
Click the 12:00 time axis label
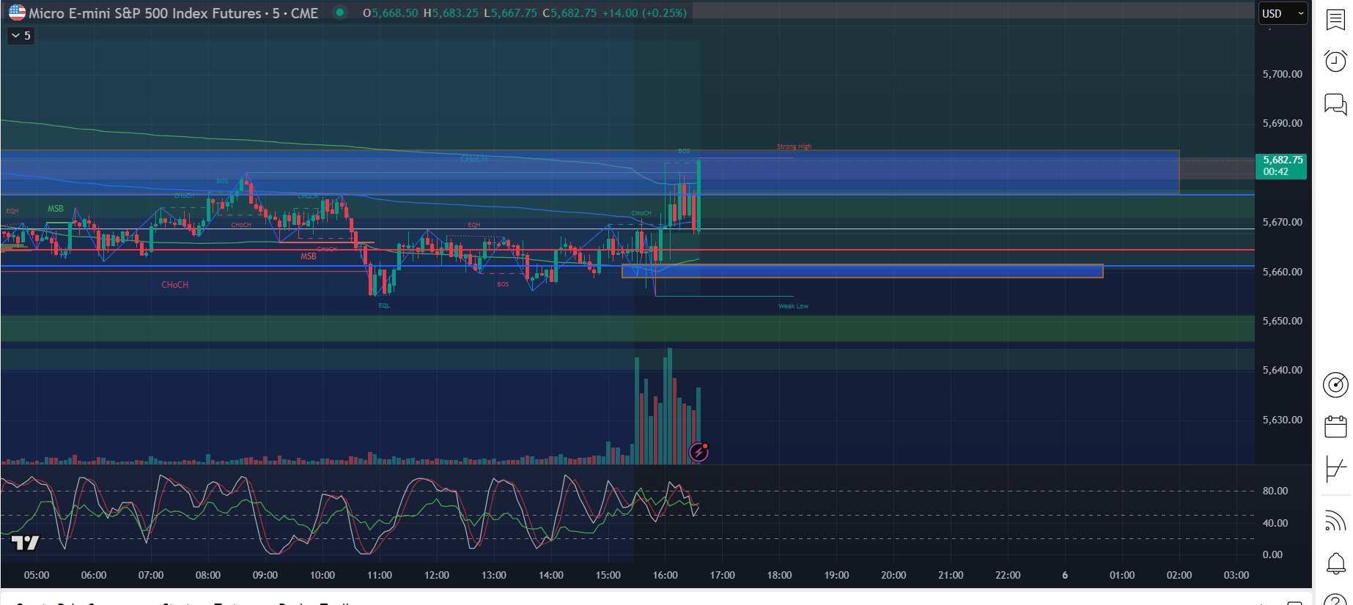pos(437,575)
